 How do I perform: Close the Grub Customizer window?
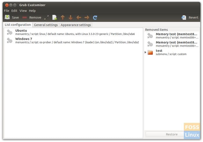coord(7,5)
